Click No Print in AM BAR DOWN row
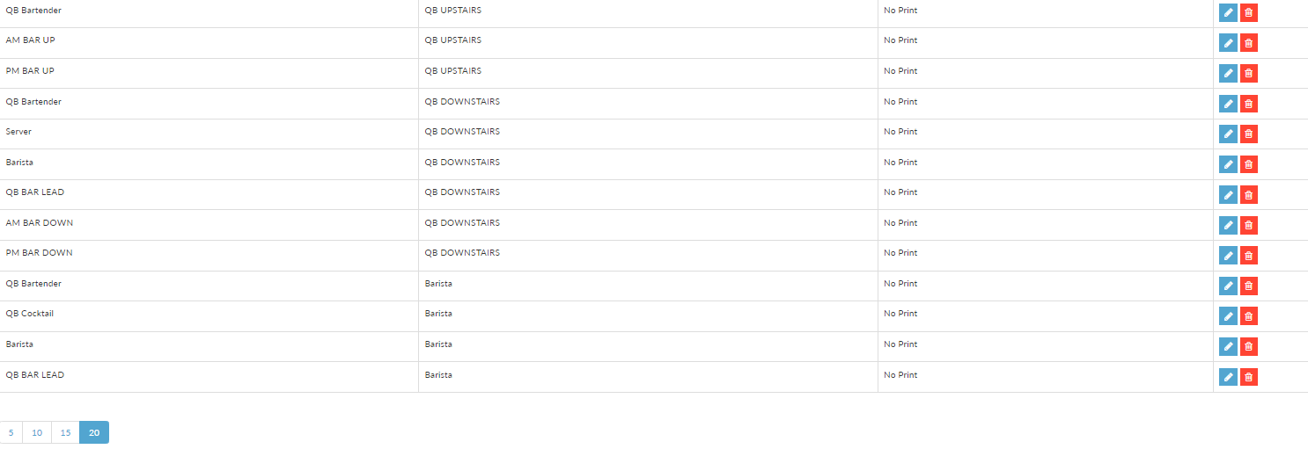Image resolution: width=1308 pixels, height=449 pixels. point(900,223)
